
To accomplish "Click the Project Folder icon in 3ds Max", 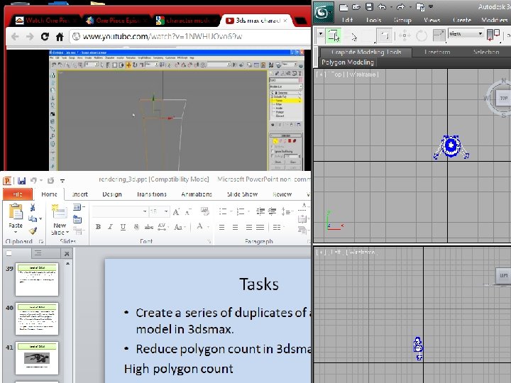I will (x=420, y=7).
